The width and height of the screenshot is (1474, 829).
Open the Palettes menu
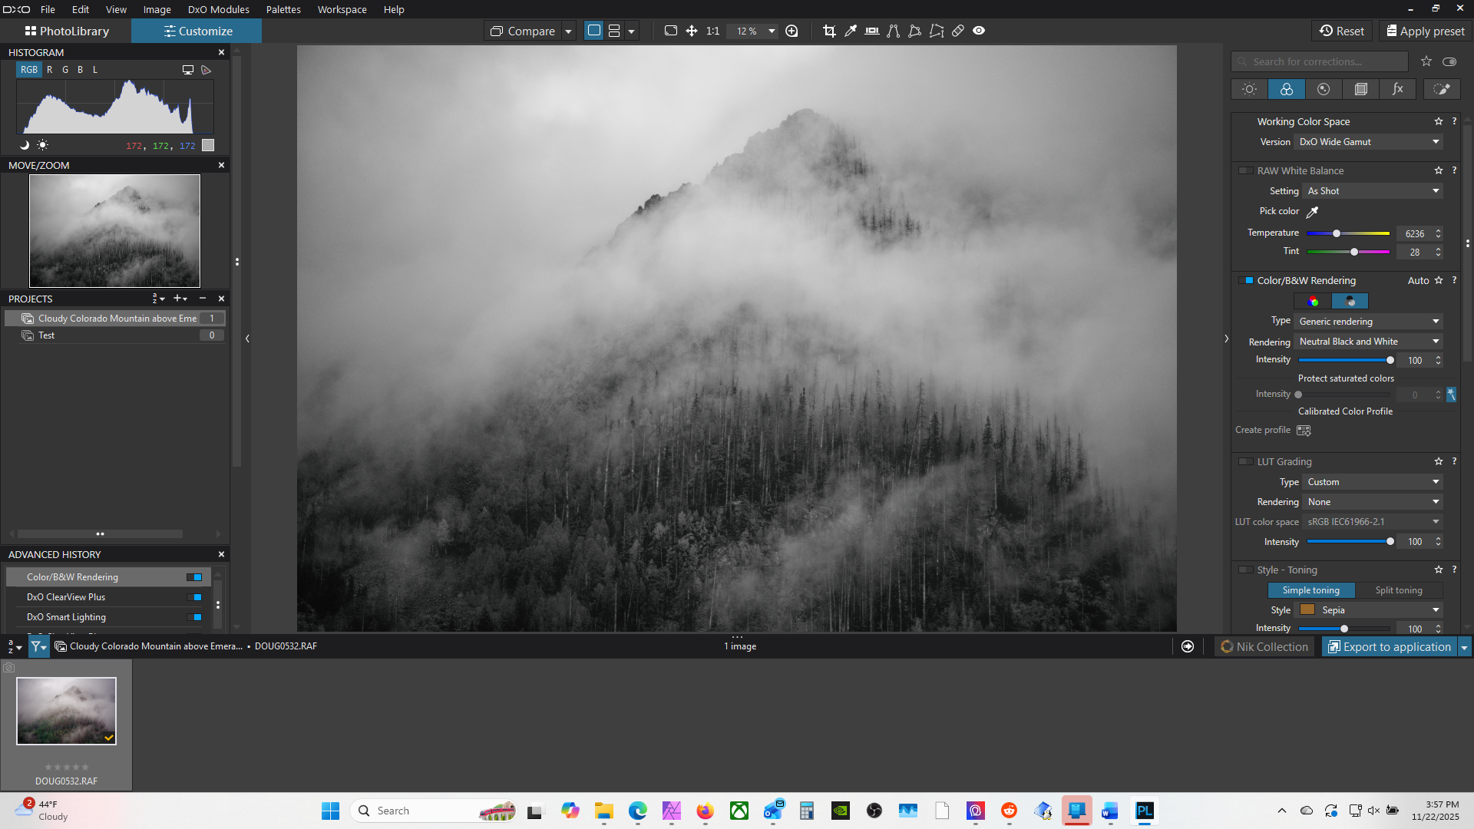283,9
